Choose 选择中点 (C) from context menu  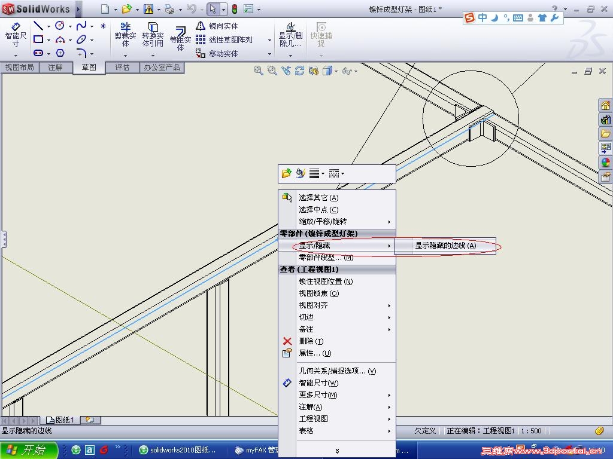337,210
